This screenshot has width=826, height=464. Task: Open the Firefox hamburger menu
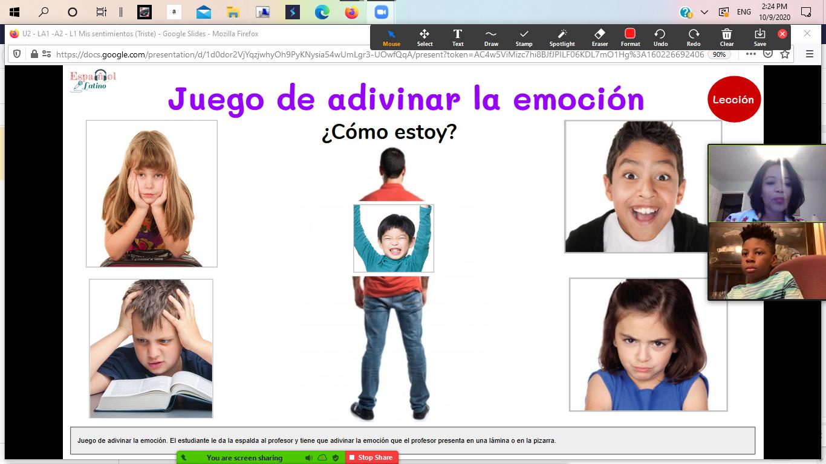810,54
